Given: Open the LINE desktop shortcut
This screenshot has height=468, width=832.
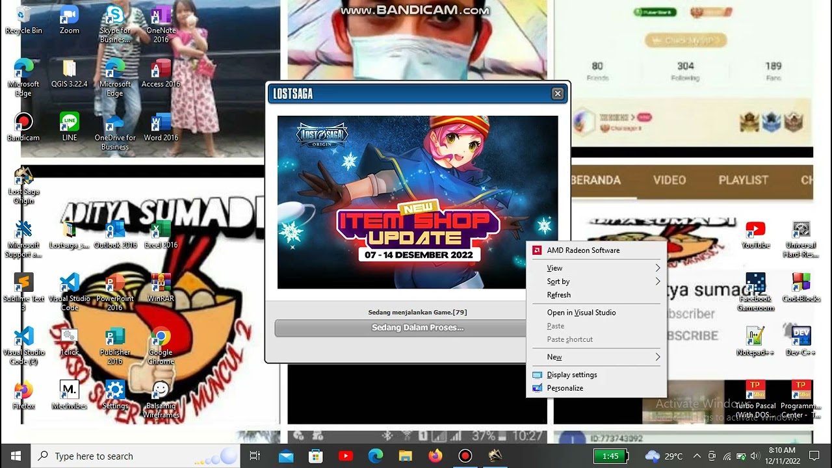Looking at the screenshot, I should coord(70,127).
